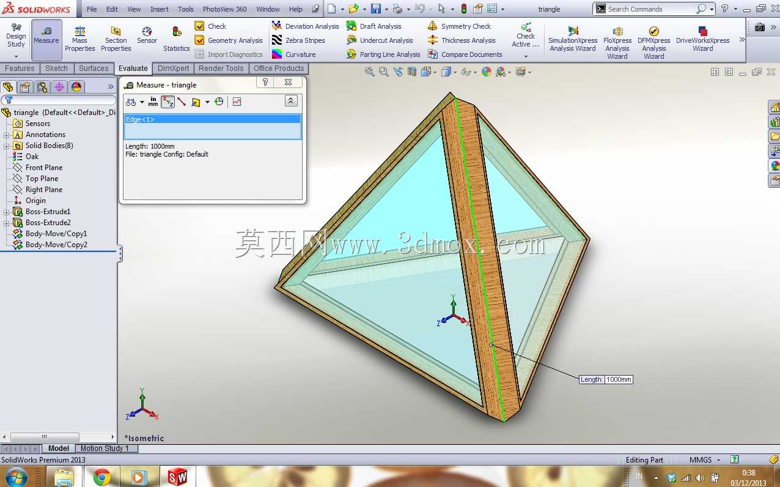Click the Sensor tool
780x487 pixels.
click(x=147, y=36)
